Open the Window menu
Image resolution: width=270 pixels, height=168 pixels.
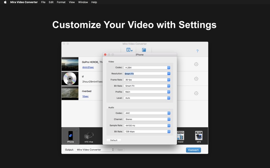point(83,2)
